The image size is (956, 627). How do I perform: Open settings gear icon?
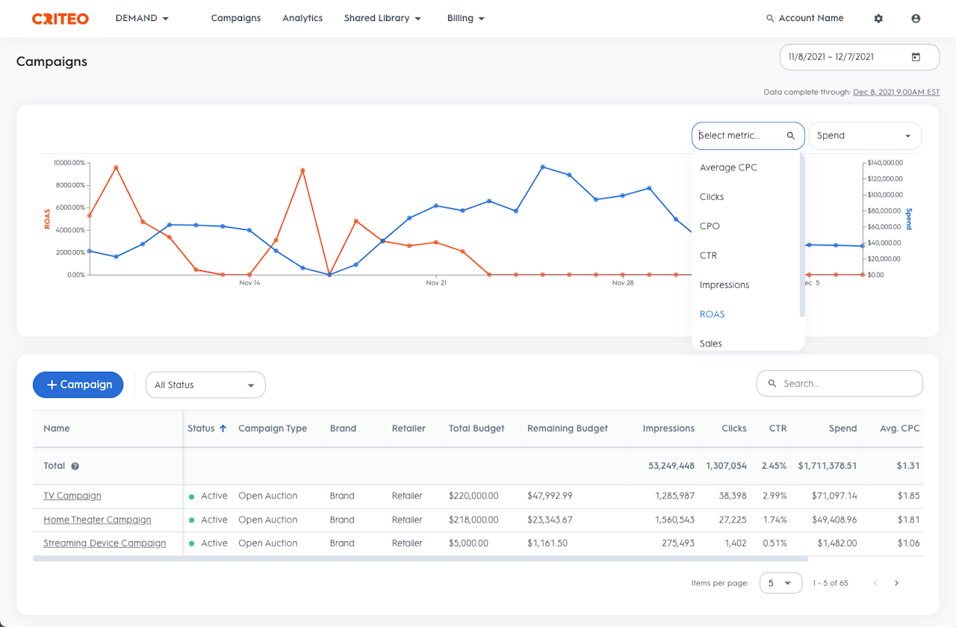click(878, 19)
